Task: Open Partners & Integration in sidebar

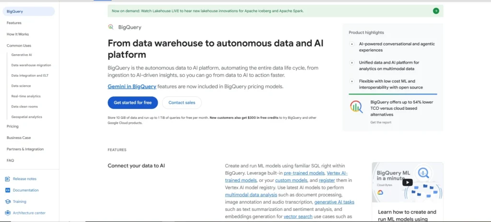Action: coord(25,149)
